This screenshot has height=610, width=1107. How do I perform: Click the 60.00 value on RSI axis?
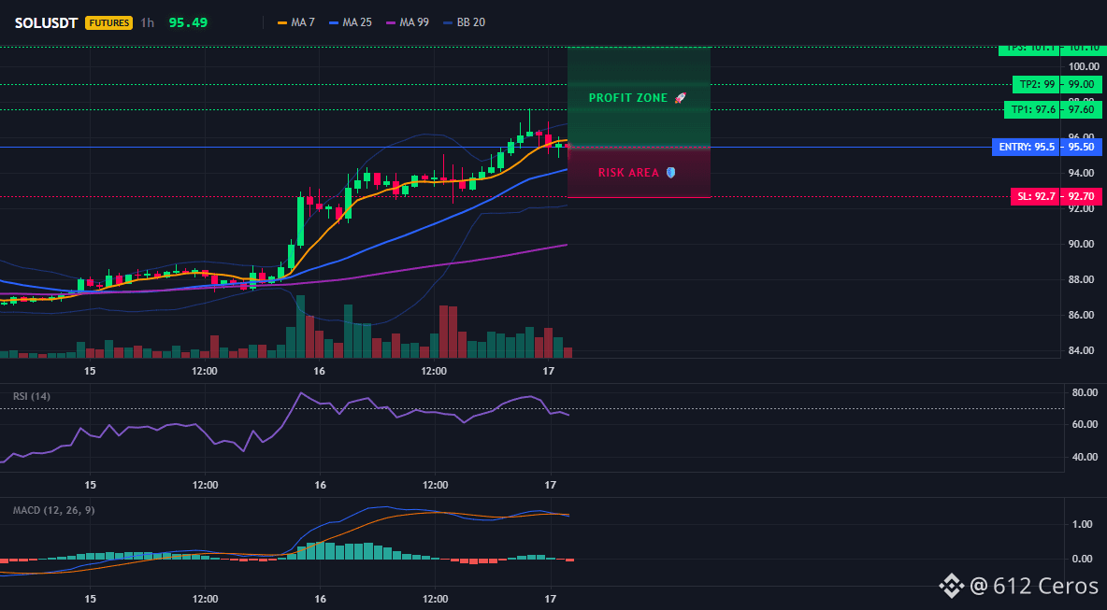point(1084,424)
